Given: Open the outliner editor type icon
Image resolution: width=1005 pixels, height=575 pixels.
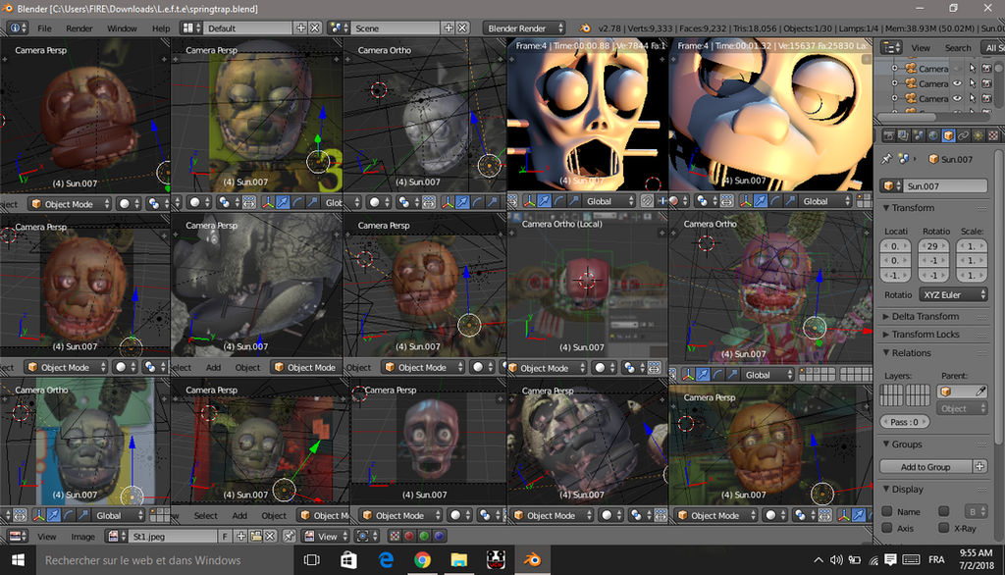Looking at the screenshot, I should (891, 47).
